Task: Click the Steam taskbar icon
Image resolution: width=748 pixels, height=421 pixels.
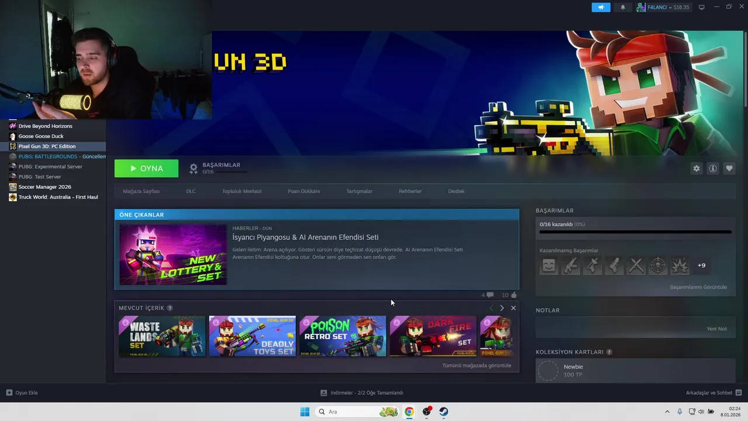Action: pyautogui.click(x=444, y=412)
